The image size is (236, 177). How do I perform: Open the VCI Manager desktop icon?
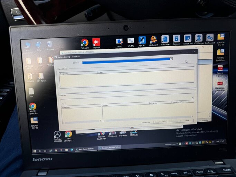click(199, 39)
